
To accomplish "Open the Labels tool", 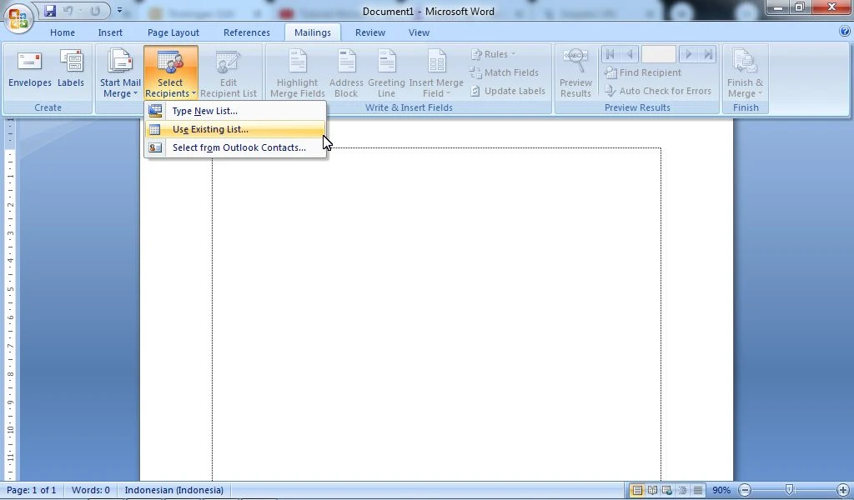I will click(71, 69).
